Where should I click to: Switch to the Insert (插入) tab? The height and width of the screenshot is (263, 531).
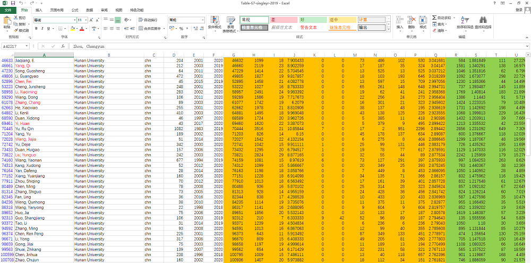pos(39,10)
